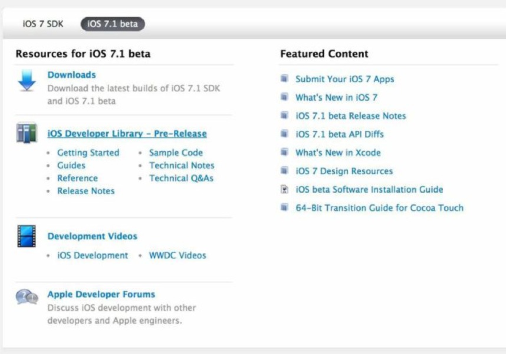The width and height of the screenshot is (506, 354).
Task: Open iOS 7.1 beta Release Notes
Action: 351,116
